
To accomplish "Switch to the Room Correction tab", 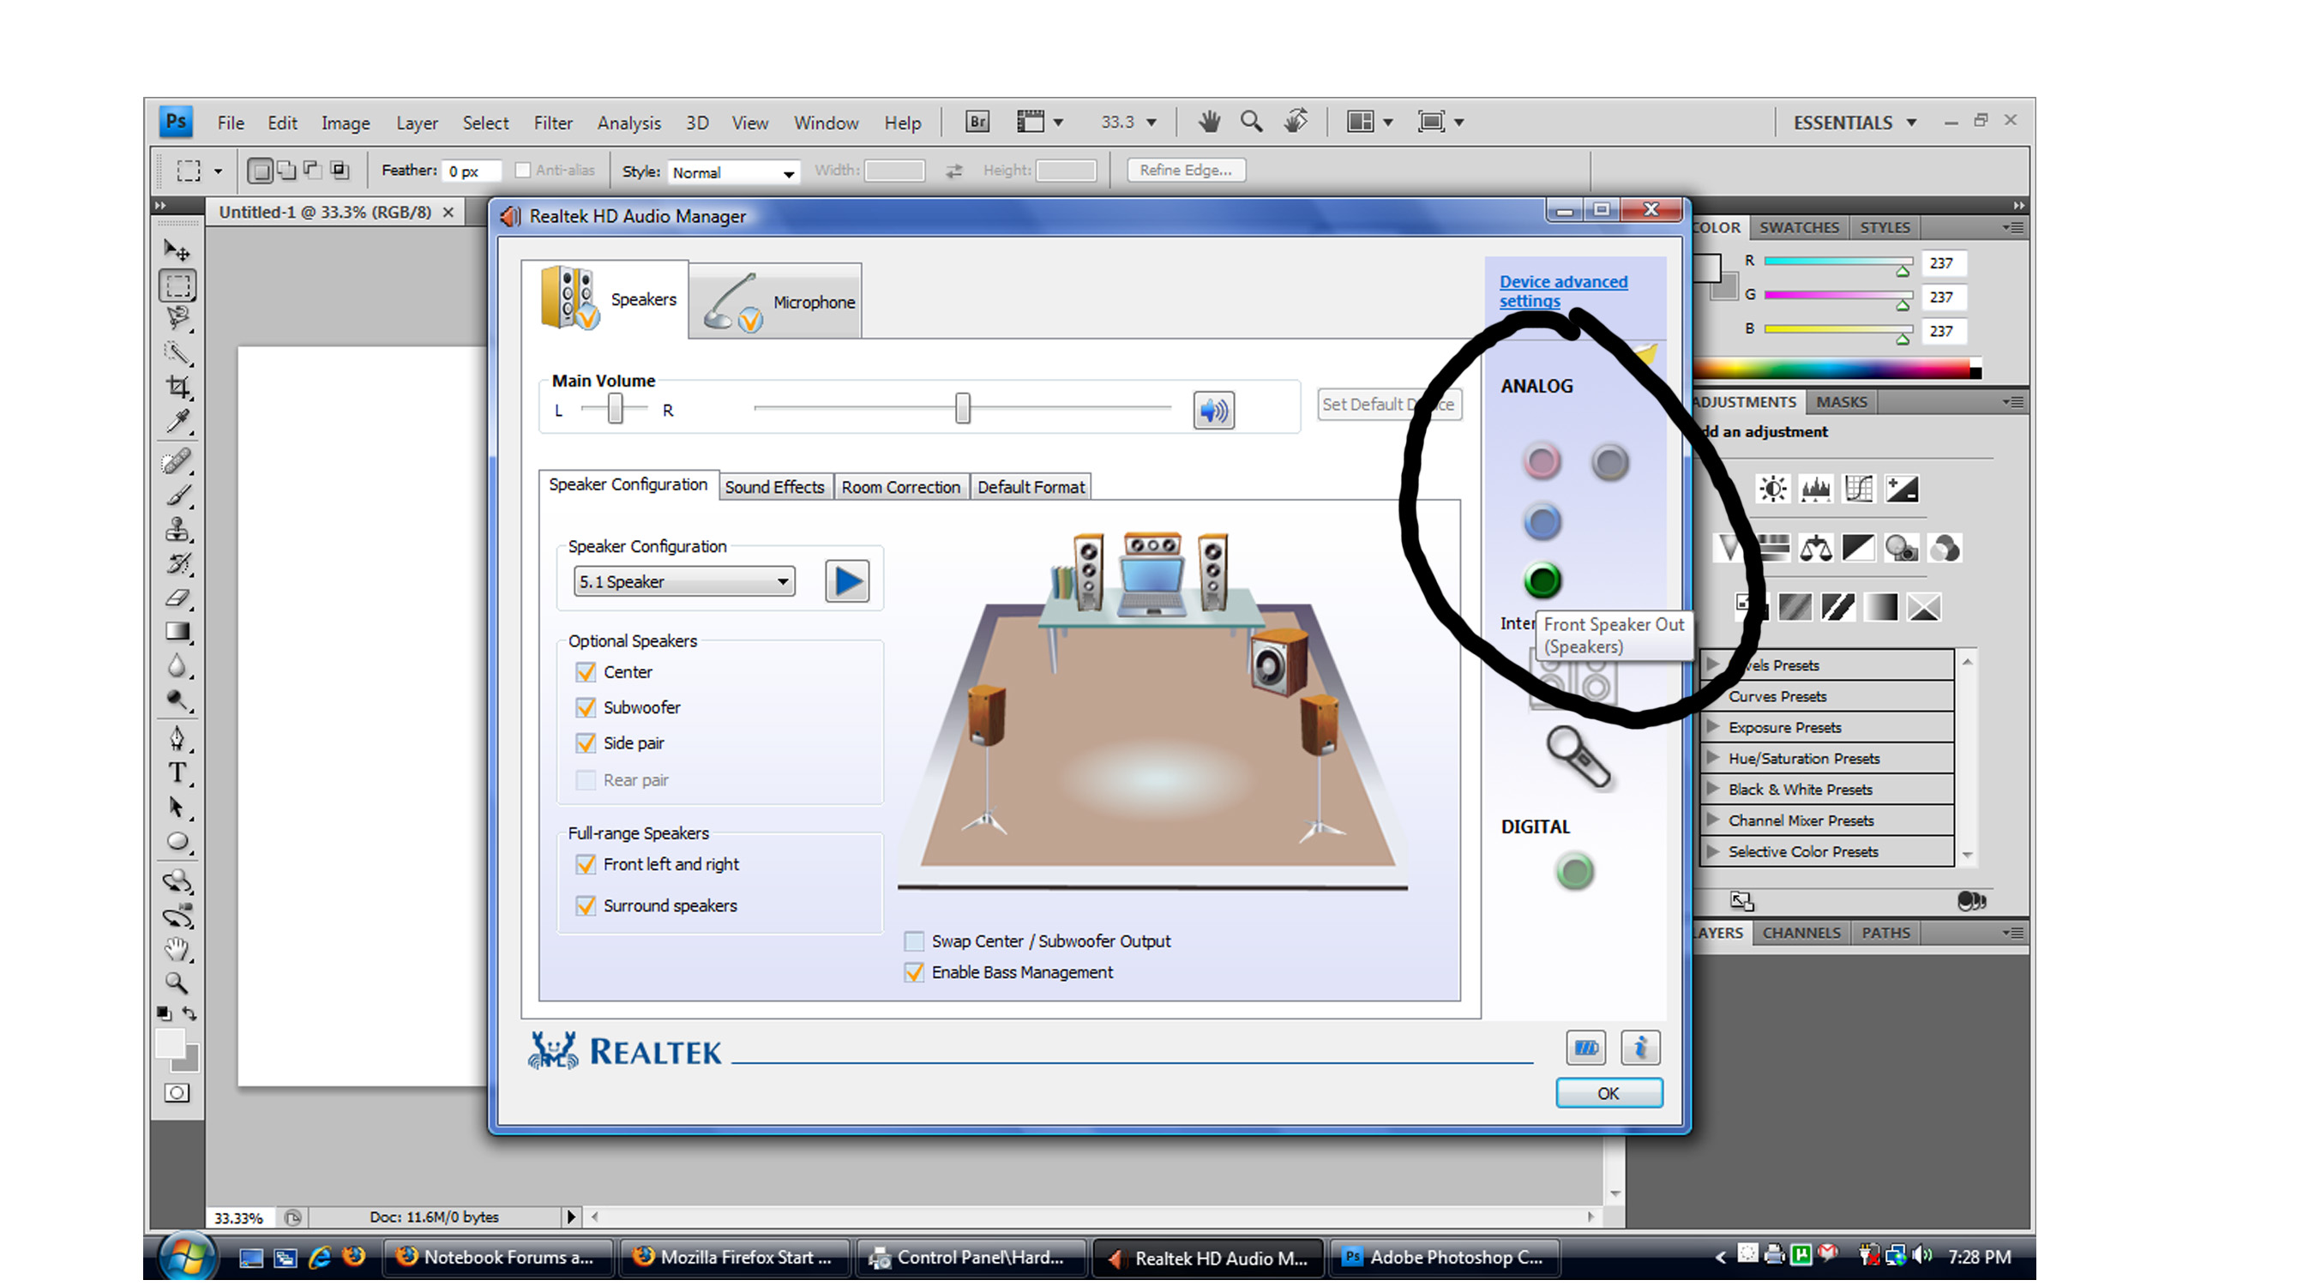I will pyautogui.click(x=900, y=487).
